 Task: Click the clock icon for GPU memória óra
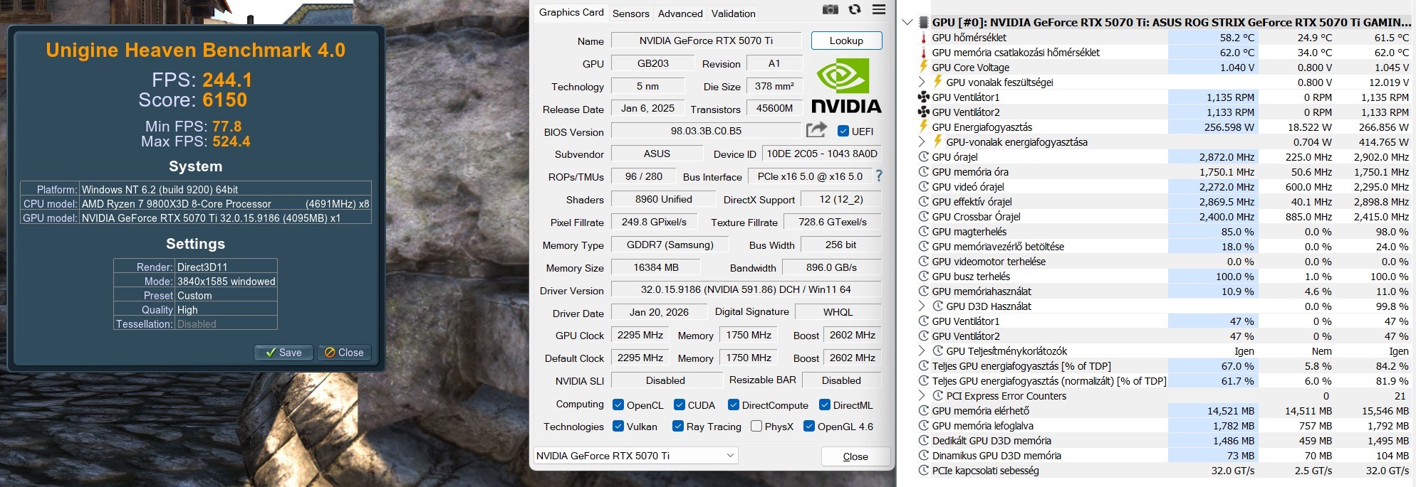point(924,172)
